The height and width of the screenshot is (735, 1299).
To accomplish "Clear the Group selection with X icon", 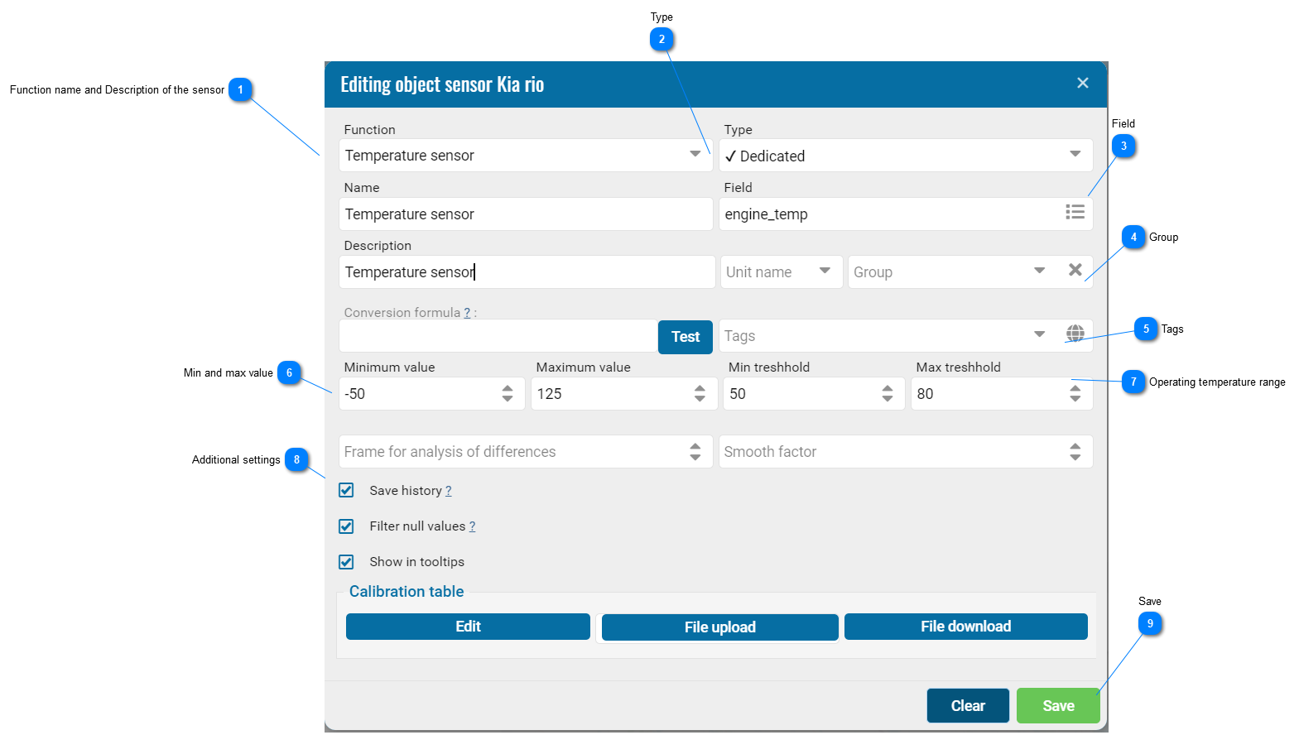I will point(1075,270).
